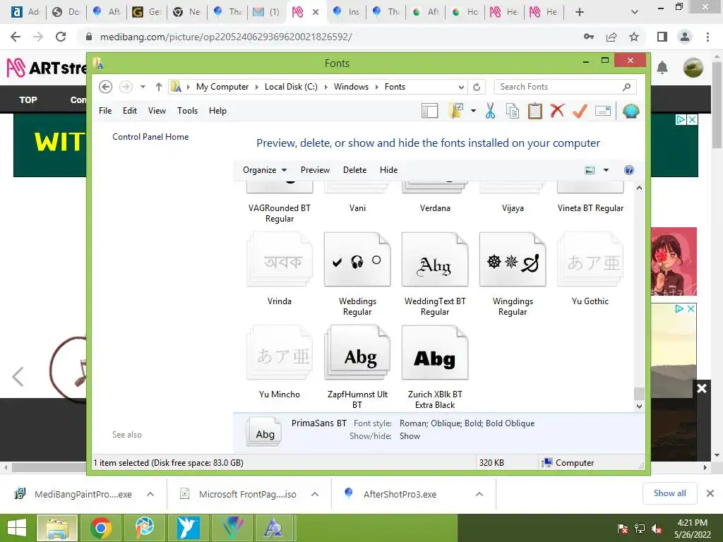Open the Organize dropdown
The image size is (723, 542).
tap(265, 170)
